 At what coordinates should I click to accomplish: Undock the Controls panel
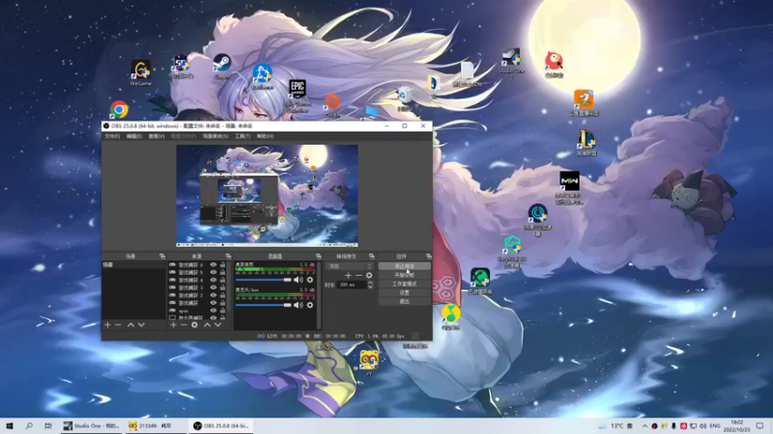428,257
